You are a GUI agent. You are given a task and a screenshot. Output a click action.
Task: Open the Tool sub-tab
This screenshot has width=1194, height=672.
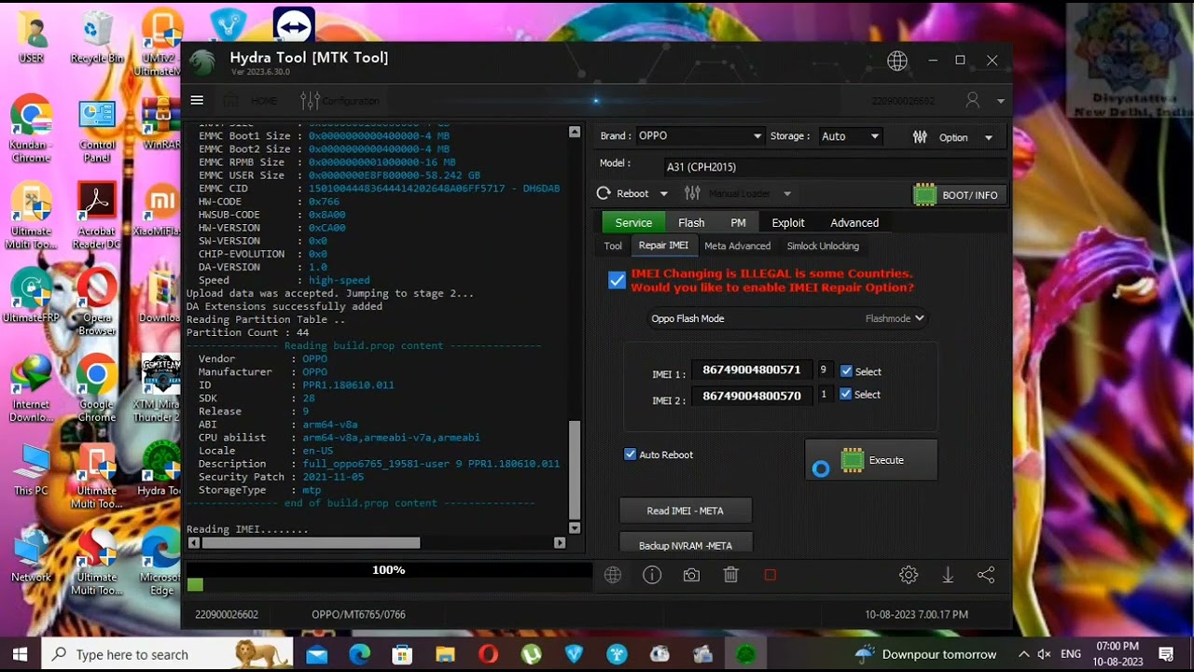coord(613,246)
